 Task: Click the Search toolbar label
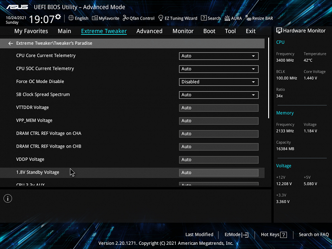214,18
